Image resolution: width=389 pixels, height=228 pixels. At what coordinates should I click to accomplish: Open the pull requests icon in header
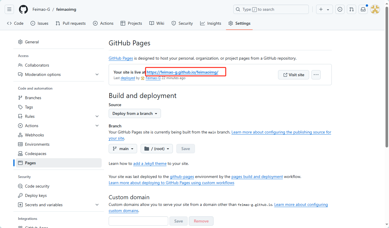352,9
